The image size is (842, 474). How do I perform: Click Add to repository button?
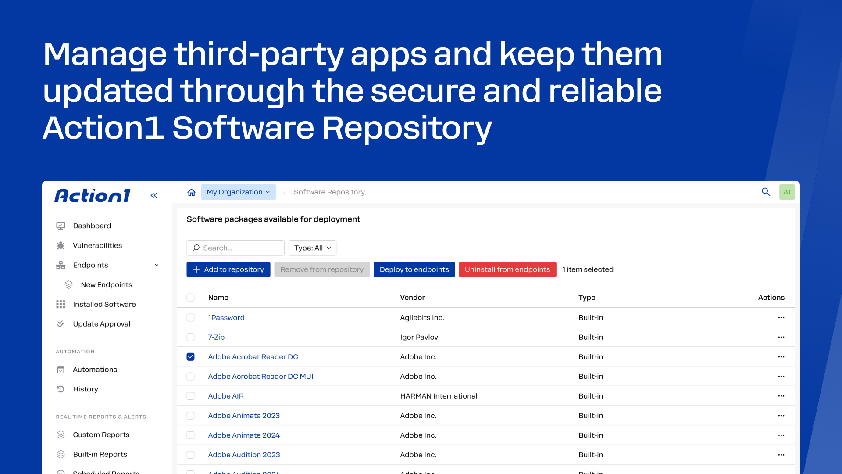tap(228, 269)
